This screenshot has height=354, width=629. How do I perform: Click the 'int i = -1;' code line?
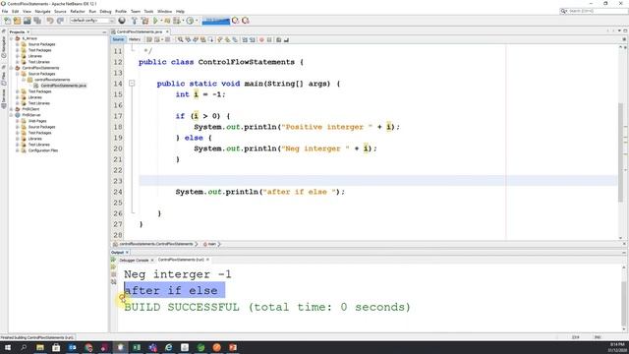click(x=200, y=94)
